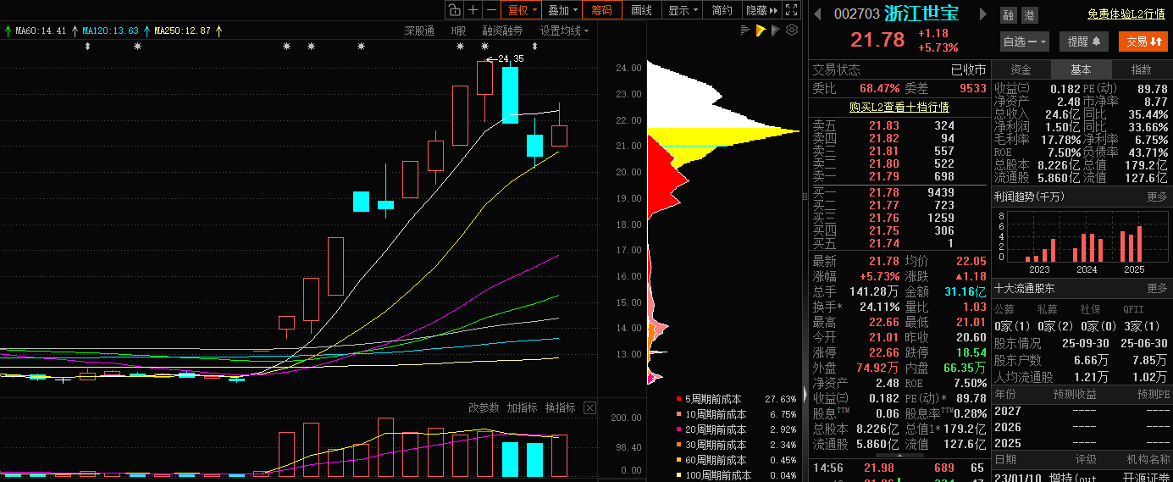Click 加指标 to add indicator
Screen dimensions: 1173x482
pos(523,407)
